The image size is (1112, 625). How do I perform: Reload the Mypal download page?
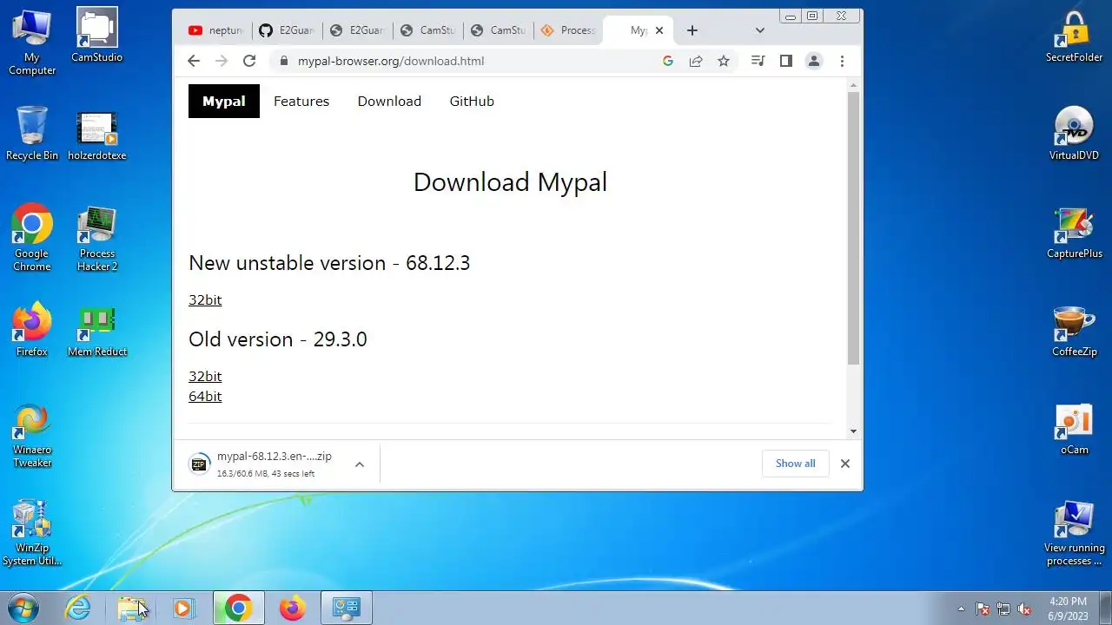point(249,61)
